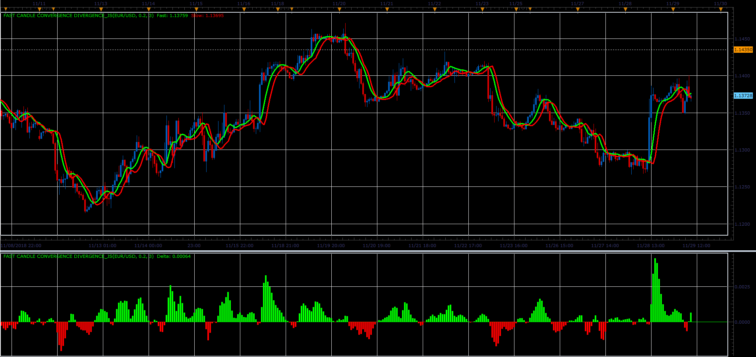Click the orange marker under date 11/21
This screenshot has width=756, height=357.
[387, 9]
